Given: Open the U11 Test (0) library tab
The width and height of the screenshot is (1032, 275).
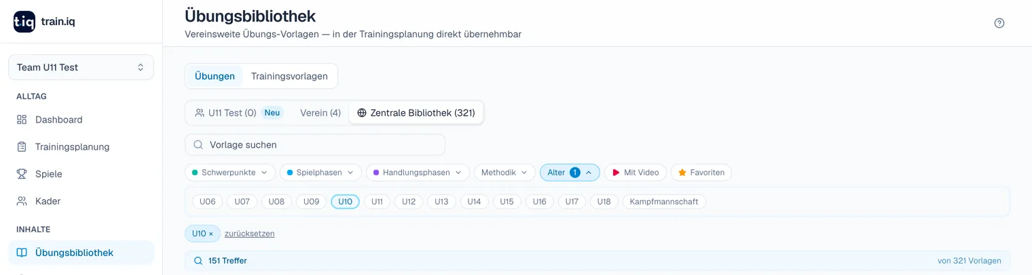Looking at the screenshot, I should click(238, 113).
